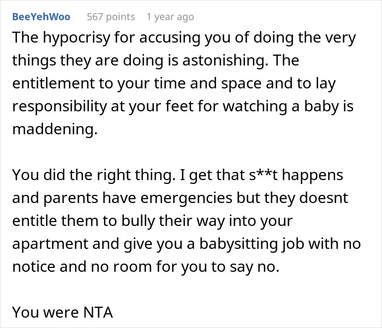Click the word 'watching' in first paragraph
Screen dimensions: 382x328
click(x=255, y=106)
